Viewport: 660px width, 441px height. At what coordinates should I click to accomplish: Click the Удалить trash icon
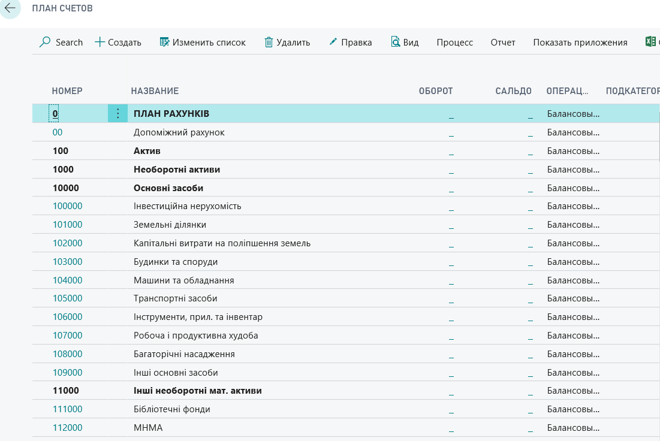click(x=269, y=43)
